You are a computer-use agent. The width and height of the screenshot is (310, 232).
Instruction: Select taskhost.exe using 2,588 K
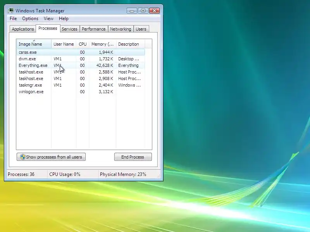[81, 72]
